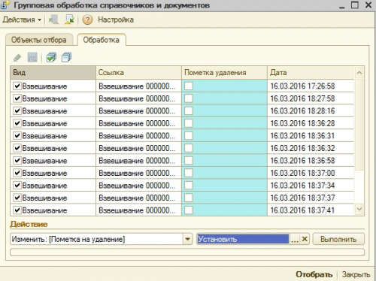Toggle deletion mark for the 18:28:16 row
This screenshot has width=376, height=281.
(189, 110)
